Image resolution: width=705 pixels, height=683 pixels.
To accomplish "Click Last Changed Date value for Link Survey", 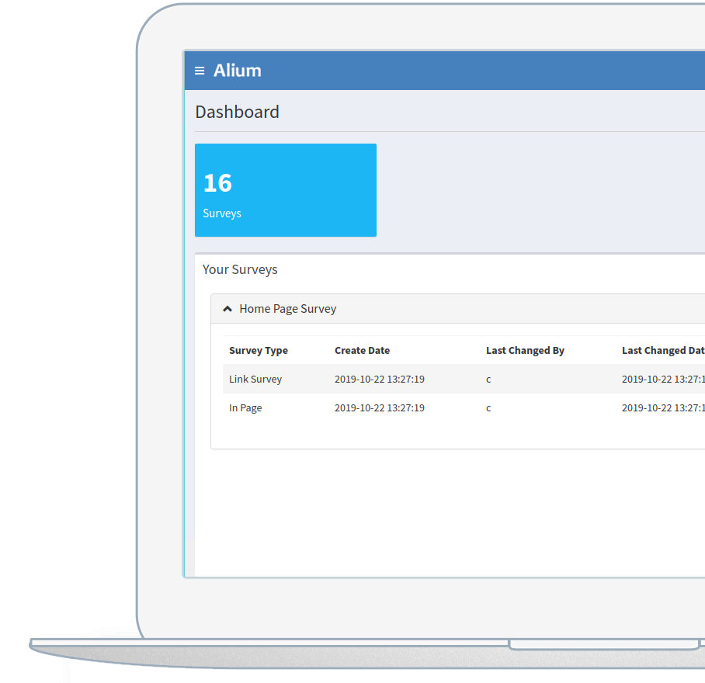I will point(662,380).
